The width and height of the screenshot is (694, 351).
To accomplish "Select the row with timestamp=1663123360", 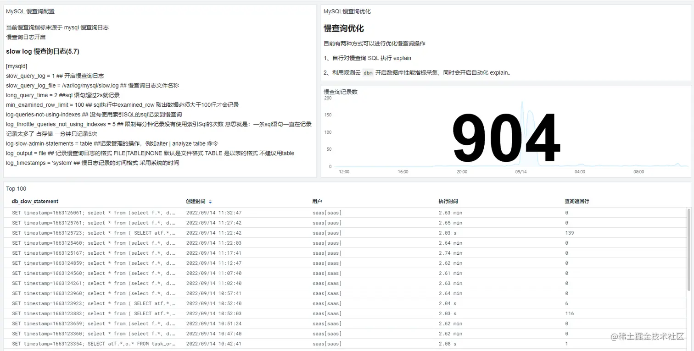I will (x=345, y=334).
